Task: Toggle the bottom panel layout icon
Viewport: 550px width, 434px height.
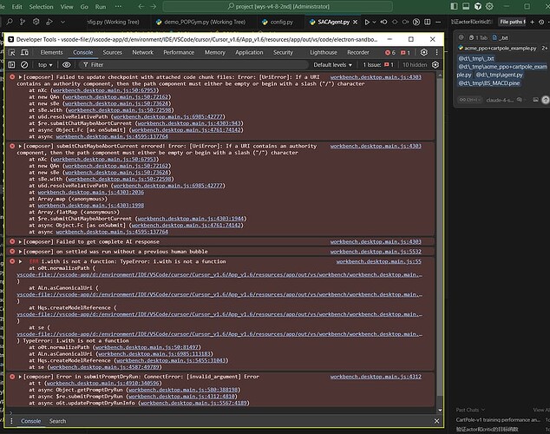Action: click(x=466, y=6)
